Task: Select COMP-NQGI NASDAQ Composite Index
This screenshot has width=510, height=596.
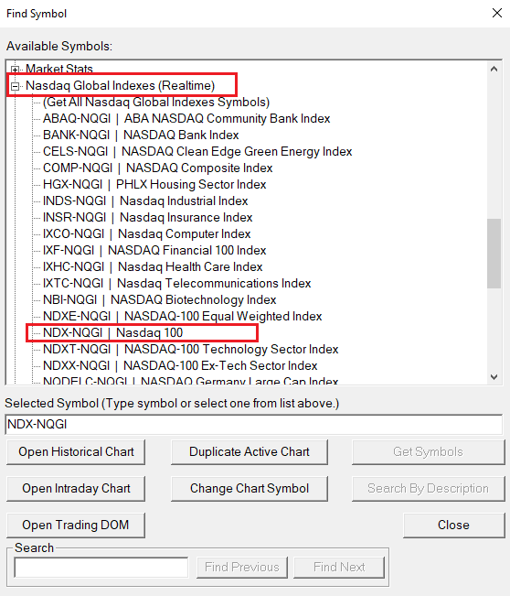Action: click(157, 168)
